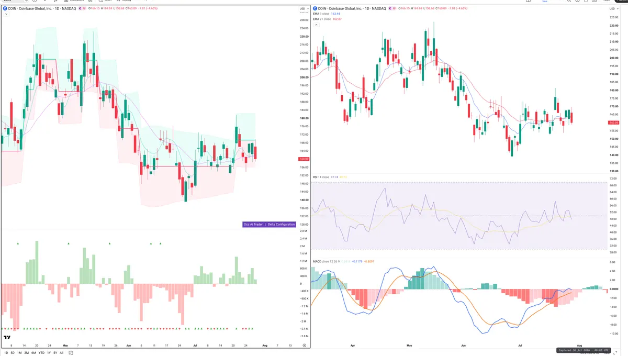Open the USD currency dropdown on the left chart

(303, 9)
